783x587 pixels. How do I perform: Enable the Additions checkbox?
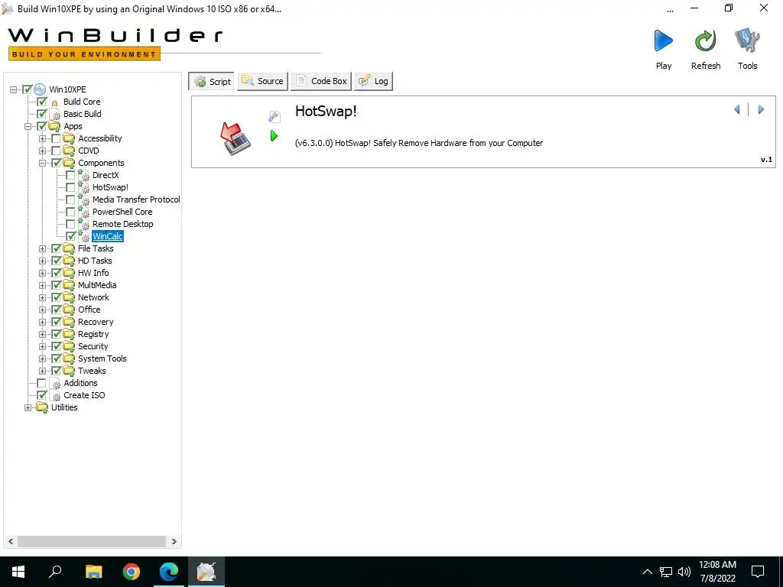tap(41, 384)
